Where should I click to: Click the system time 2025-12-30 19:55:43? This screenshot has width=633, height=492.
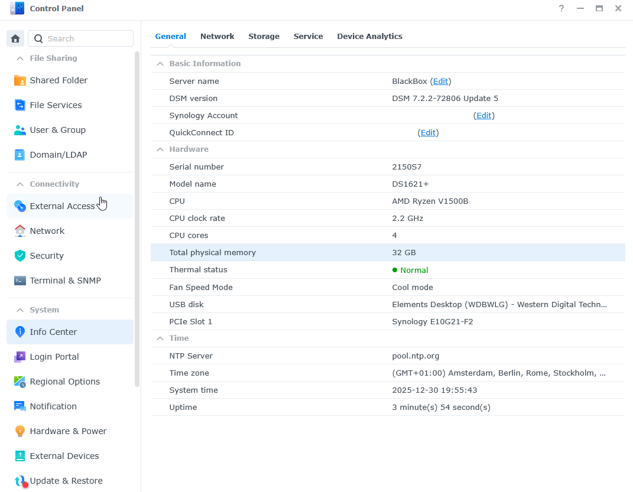point(434,390)
